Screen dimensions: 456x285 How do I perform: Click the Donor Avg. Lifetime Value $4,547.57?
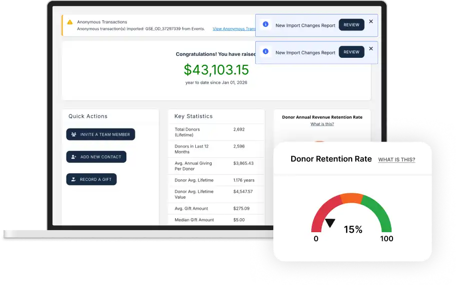pyautogui.click(x=243, y=191)
